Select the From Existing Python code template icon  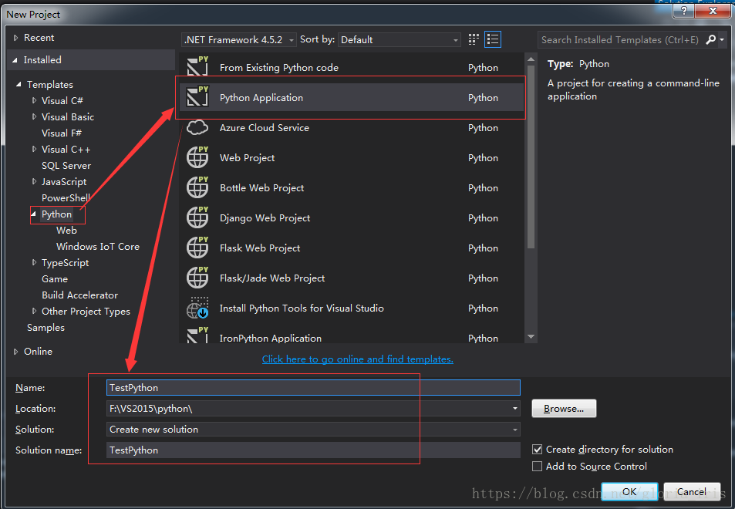[197, 66]
